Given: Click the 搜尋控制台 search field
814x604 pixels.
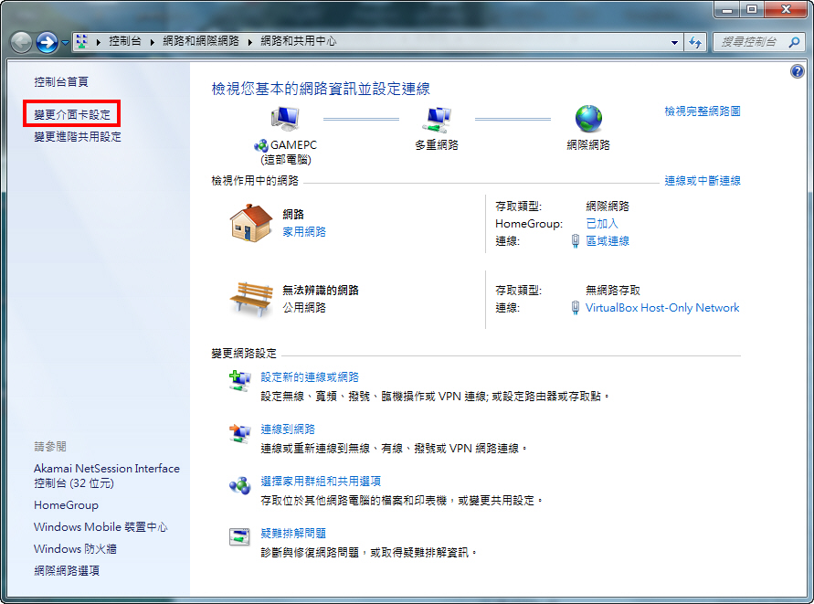Looking at the screenshot, I should [747, 42].
